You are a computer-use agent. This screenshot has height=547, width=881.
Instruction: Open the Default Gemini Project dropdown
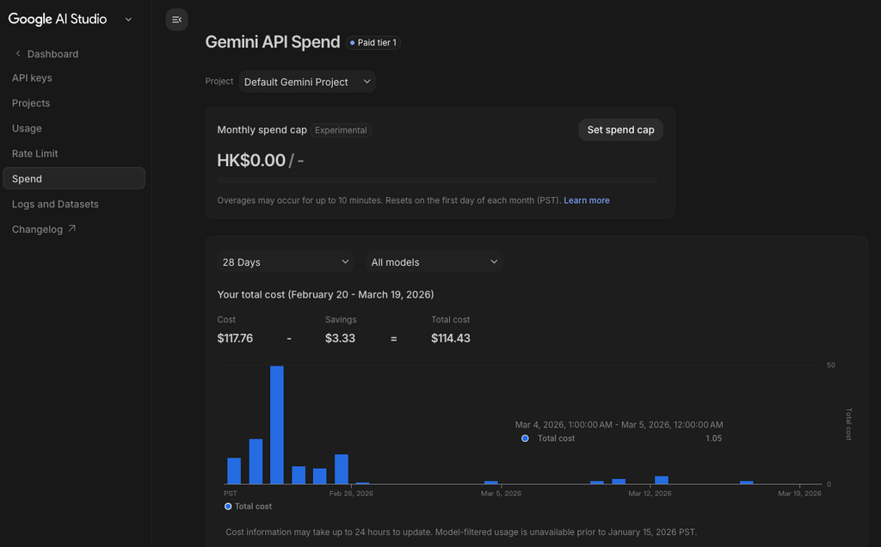click(306, 81)
